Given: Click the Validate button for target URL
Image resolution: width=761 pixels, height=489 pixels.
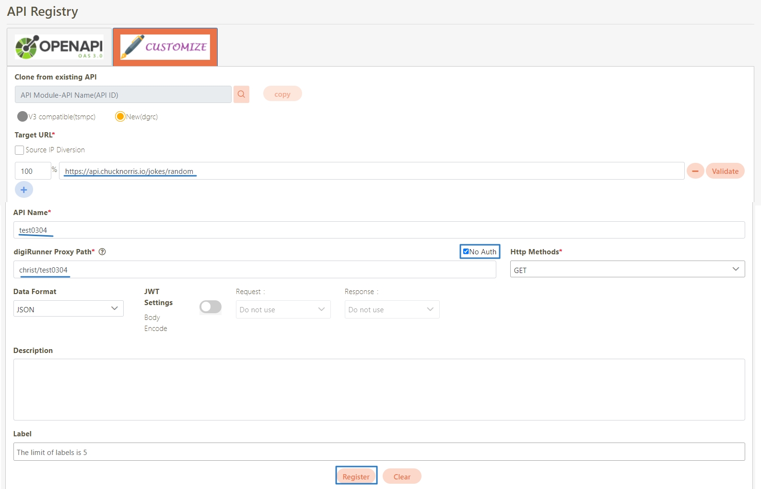Looking at the screenshot, I should (x=725, y=171).
